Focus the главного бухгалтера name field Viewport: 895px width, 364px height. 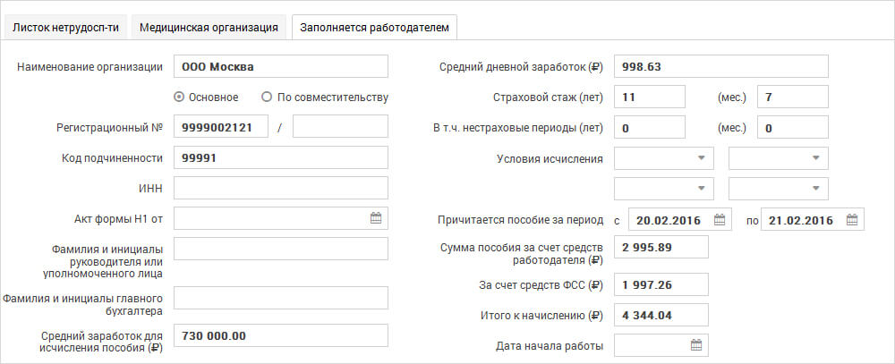(x=280, y=298)
